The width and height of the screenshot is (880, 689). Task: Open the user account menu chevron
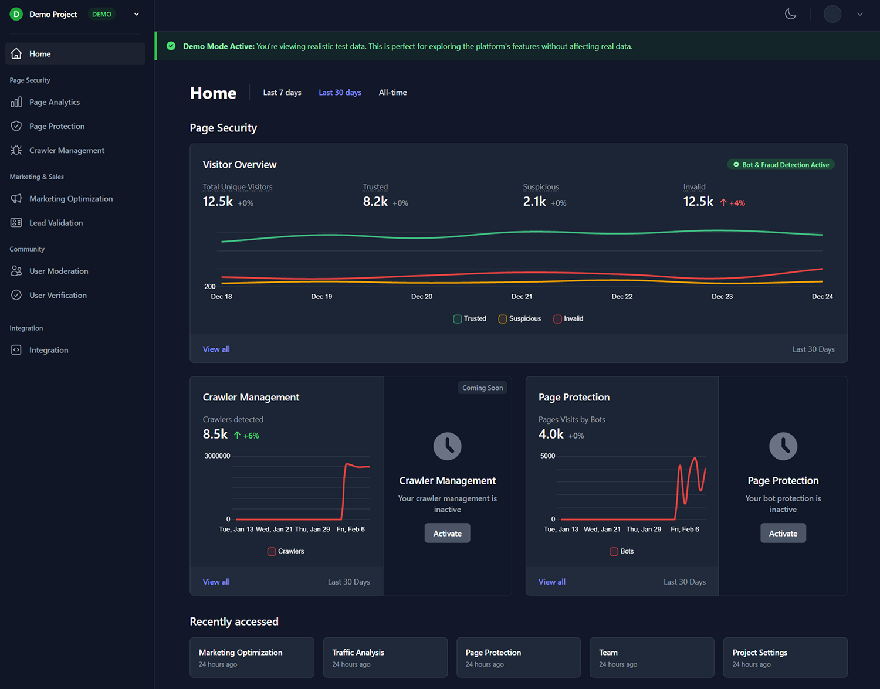click(x=860, y=14)
